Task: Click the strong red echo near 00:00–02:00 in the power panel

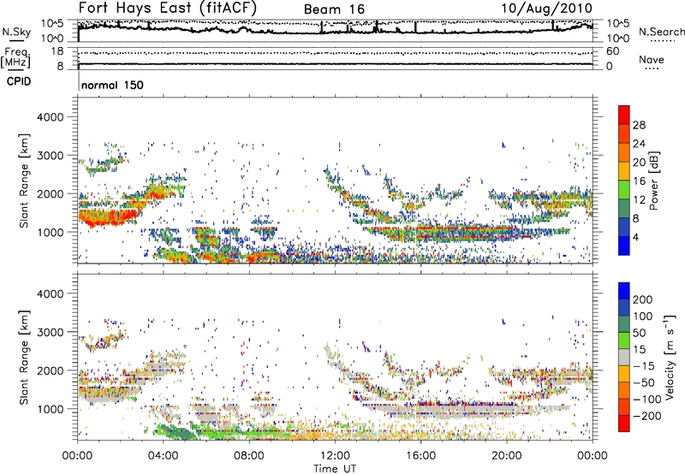Action: point(107,216)
